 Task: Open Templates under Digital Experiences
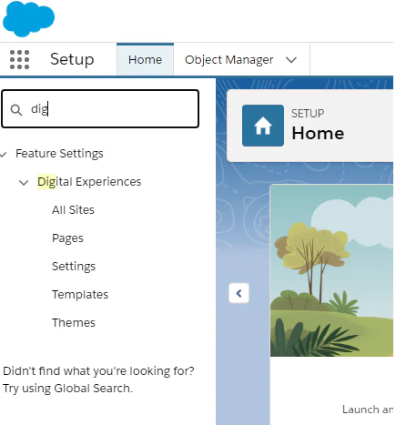80,295
